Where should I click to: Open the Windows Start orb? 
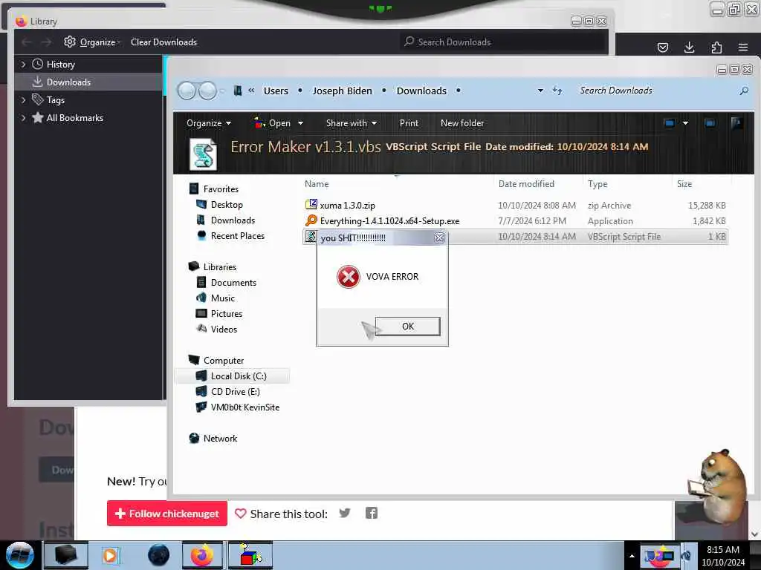(20, 555)
